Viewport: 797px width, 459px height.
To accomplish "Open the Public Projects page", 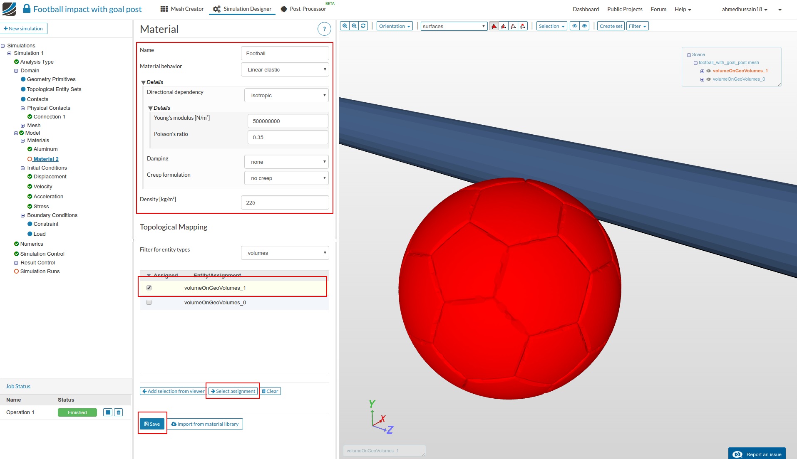I will point(625,9).
